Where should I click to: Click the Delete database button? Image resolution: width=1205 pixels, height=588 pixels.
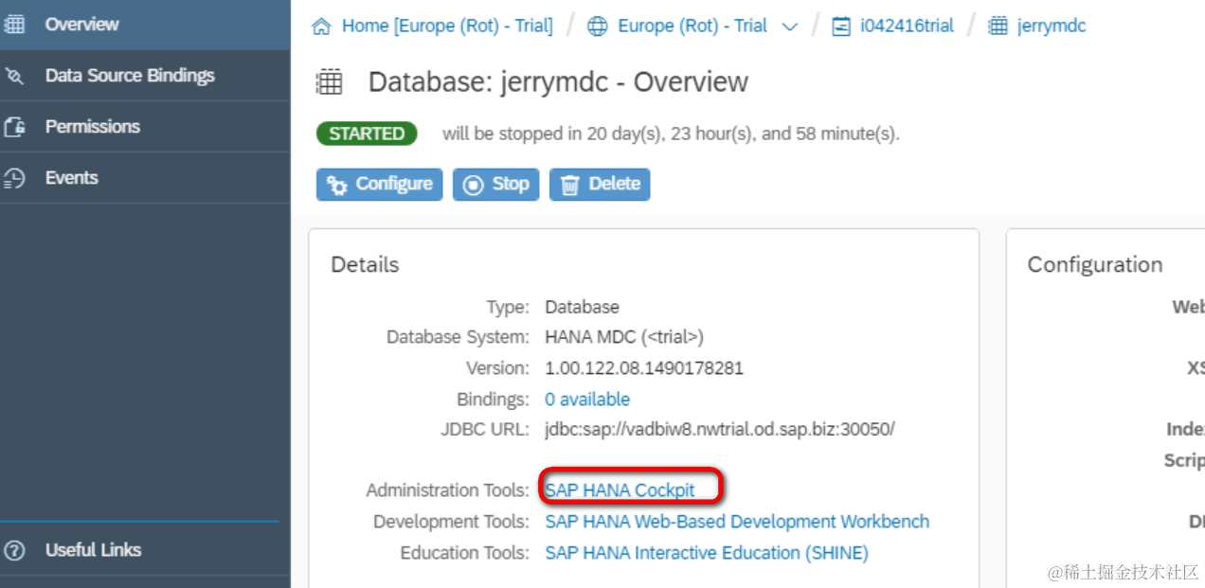[600, 185]
